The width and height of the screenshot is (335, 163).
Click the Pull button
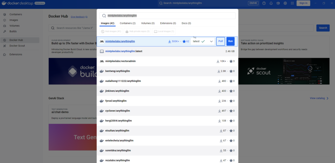[x=220, y=42]
